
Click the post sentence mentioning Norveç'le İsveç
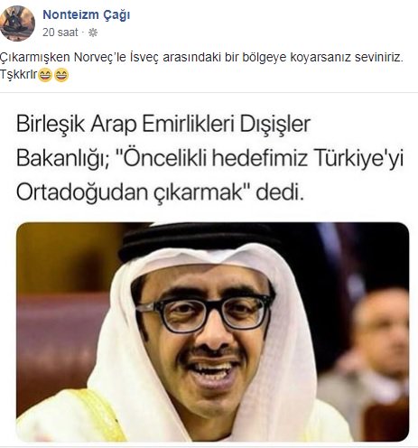pos(201,57)
